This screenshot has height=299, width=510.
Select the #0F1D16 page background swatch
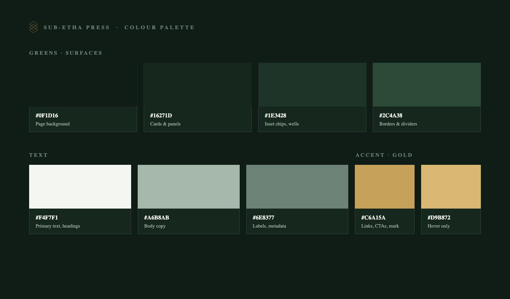click(x=83, y=85)
